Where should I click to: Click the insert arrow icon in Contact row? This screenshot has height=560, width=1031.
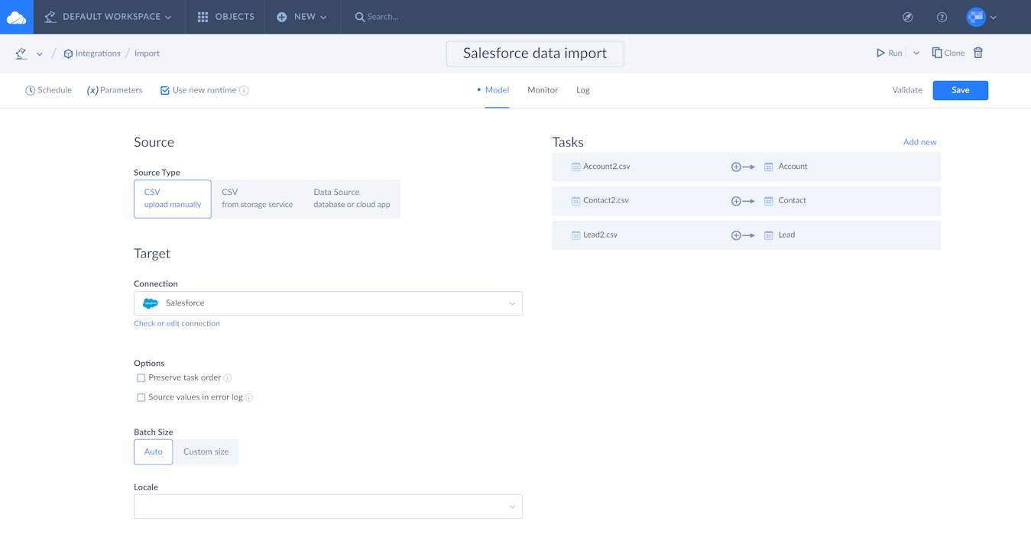pos(743,201)
